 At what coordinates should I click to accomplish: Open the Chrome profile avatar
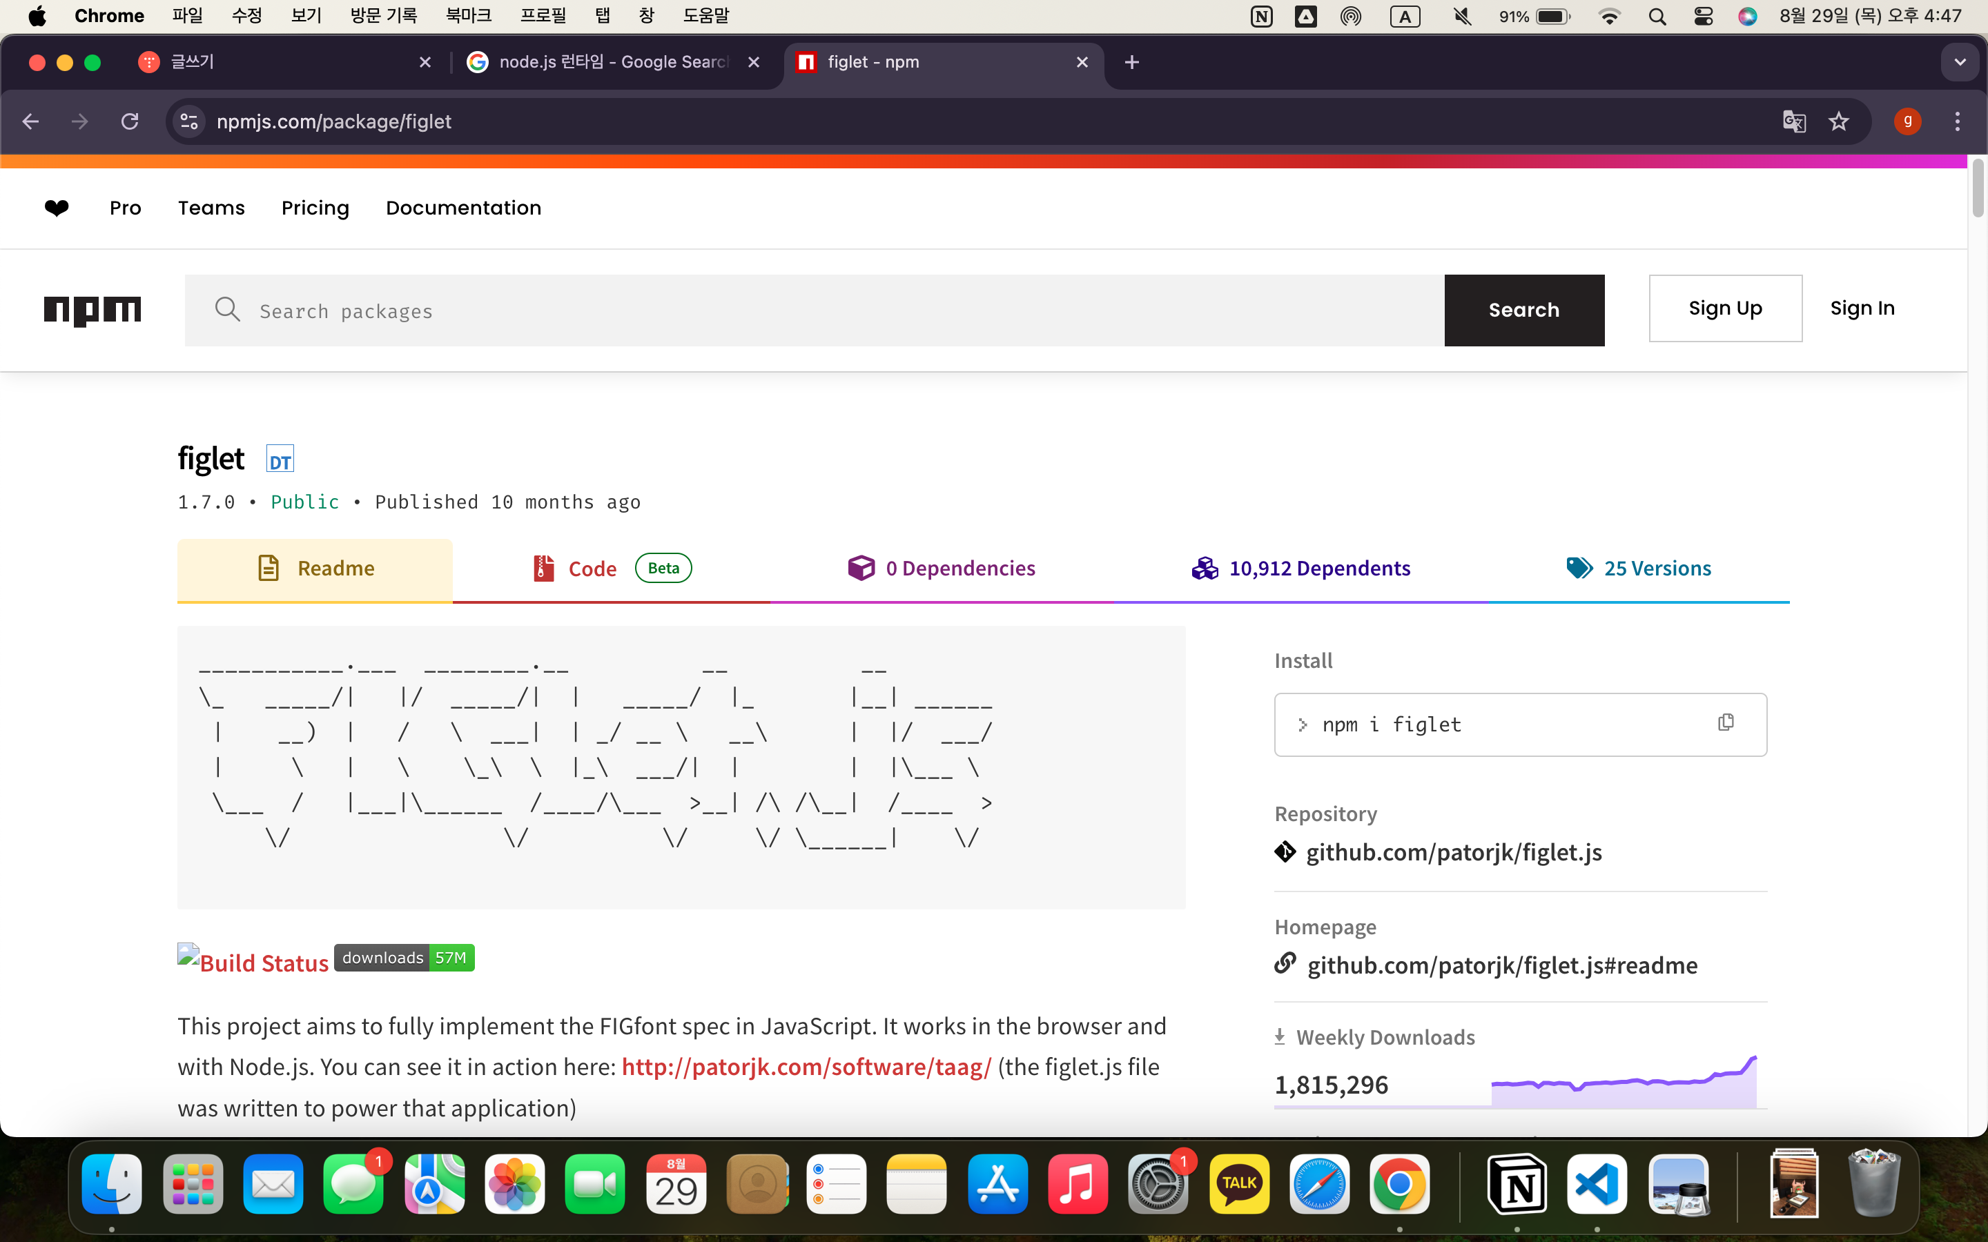click(x=1907, y=121)
